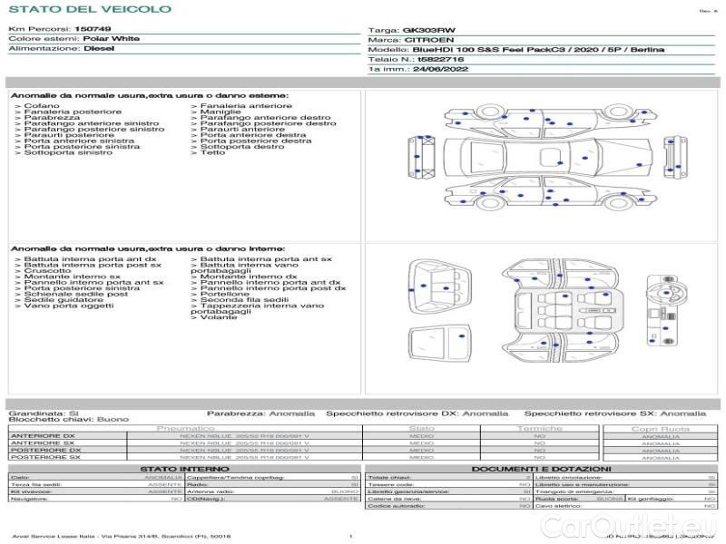Click the 'ANTERIORE DX' tyre row label
Image resolution: width=726 pixels, height=544 pixels.
tap(43, 436)
